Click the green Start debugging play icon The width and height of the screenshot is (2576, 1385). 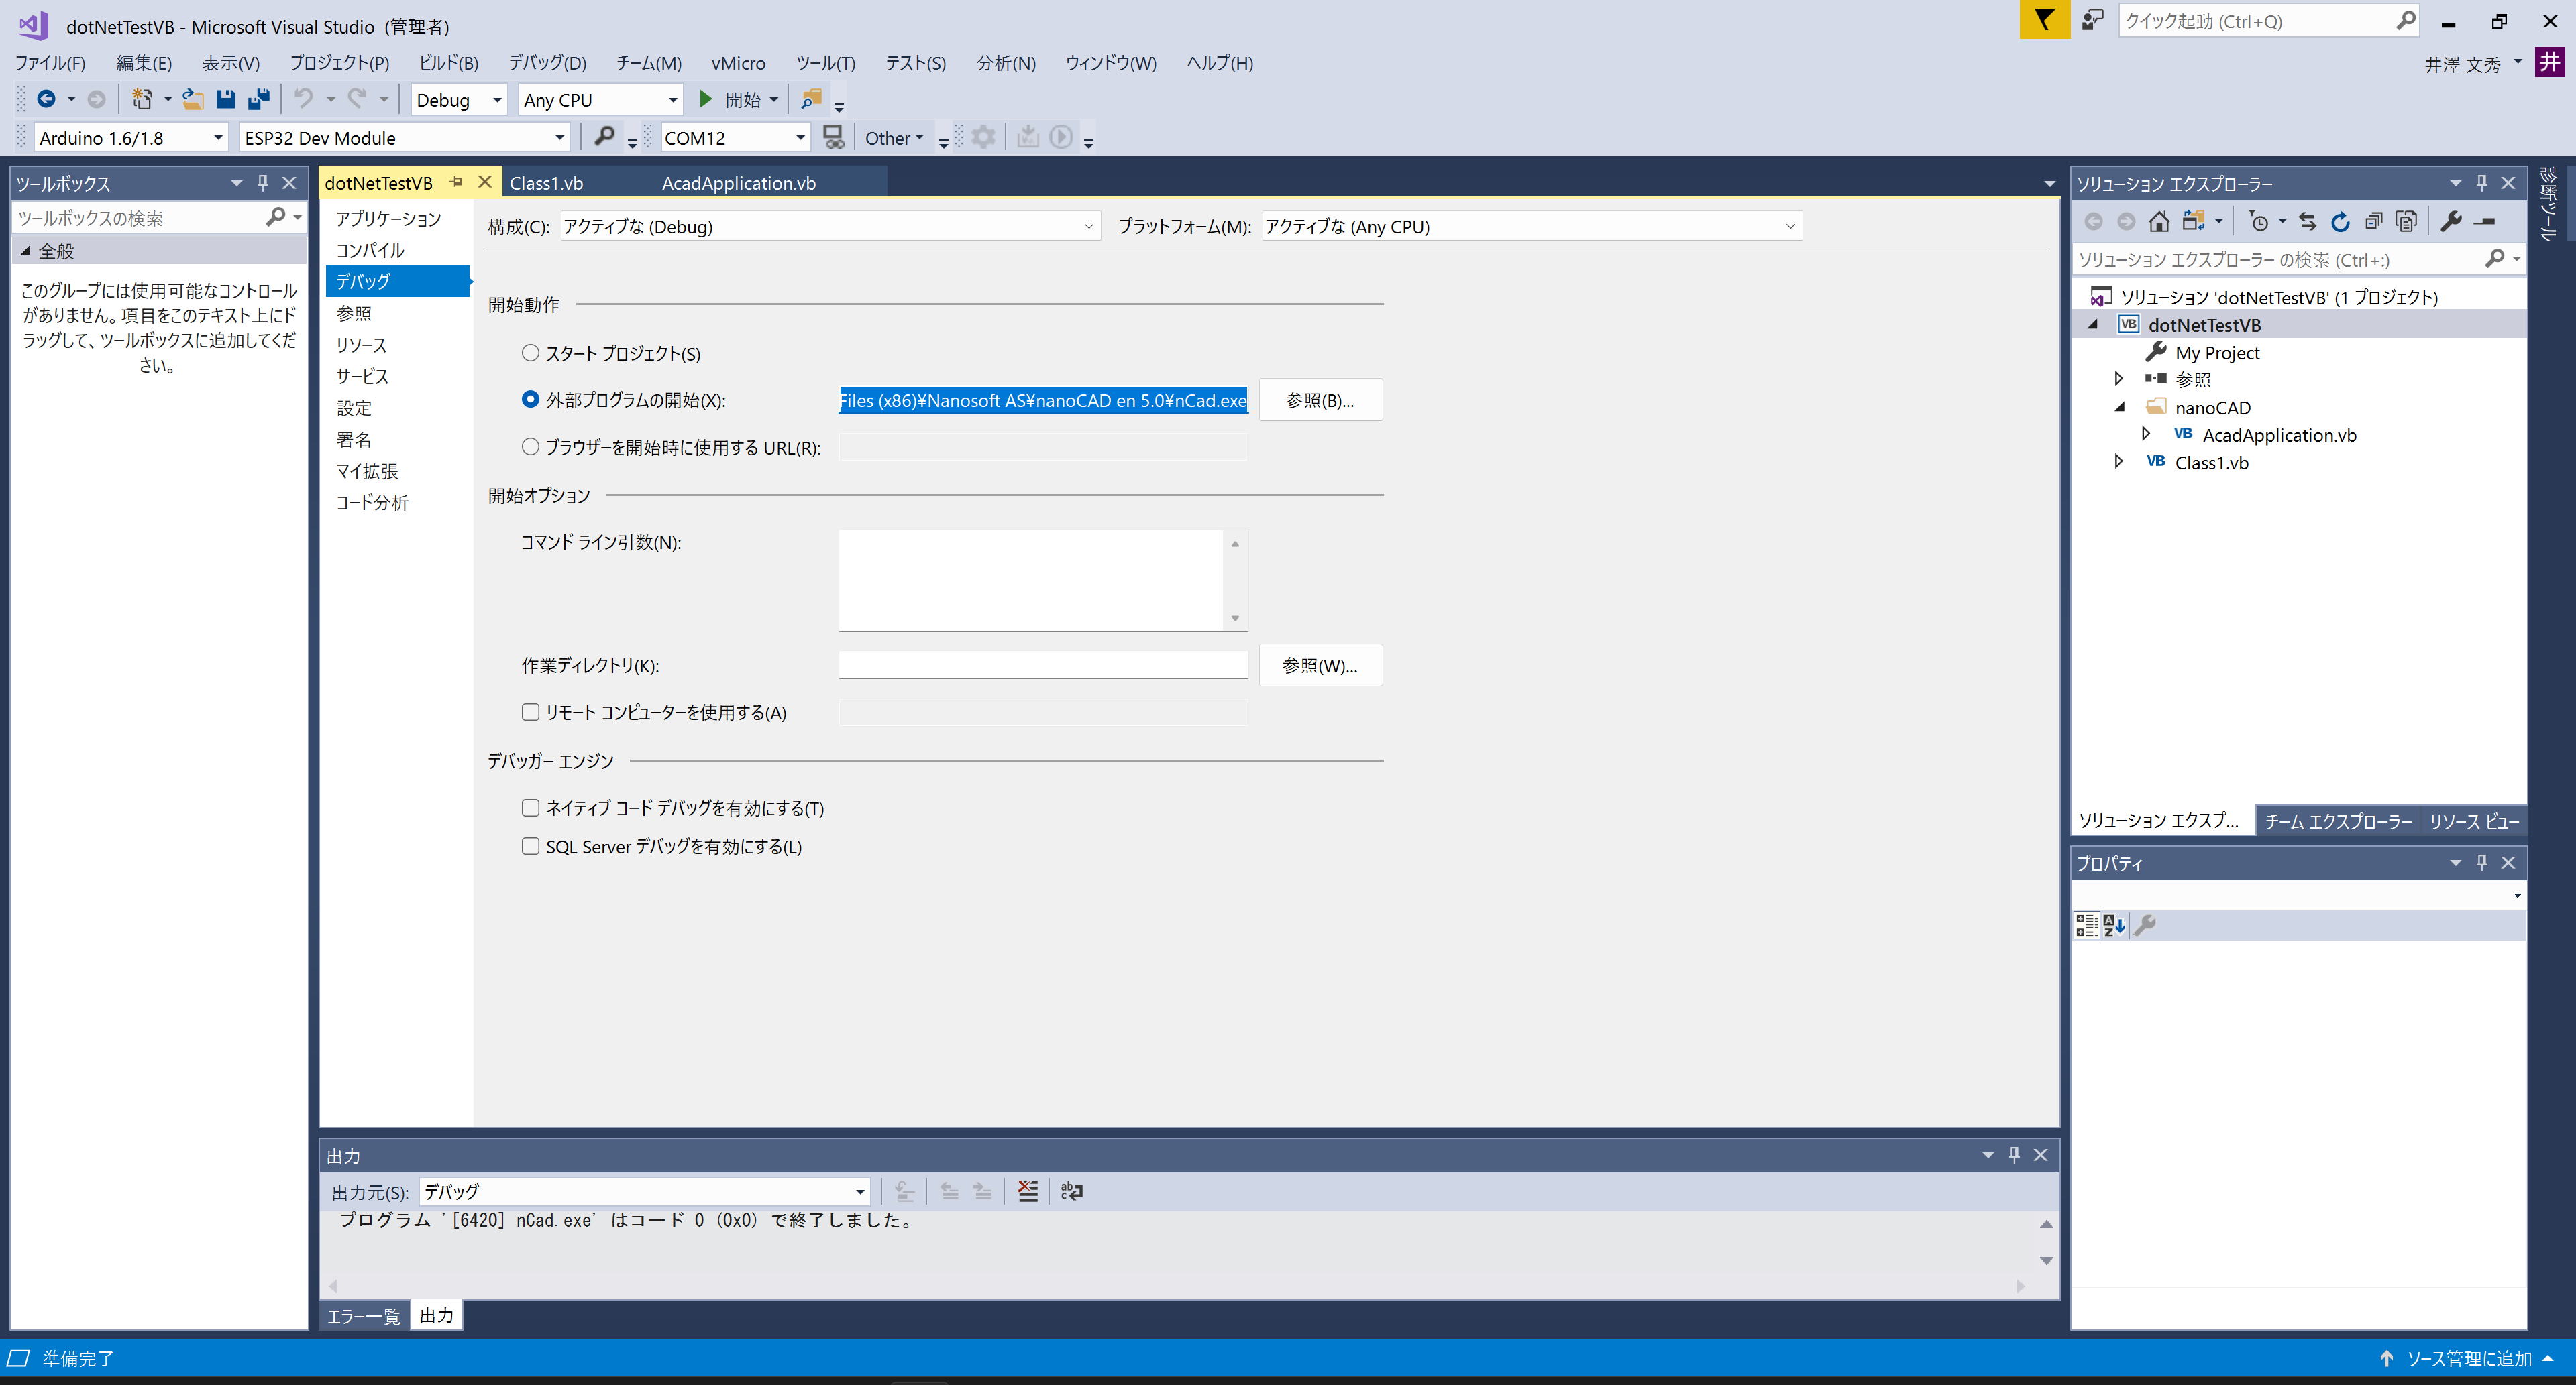(x=706, y=99)
